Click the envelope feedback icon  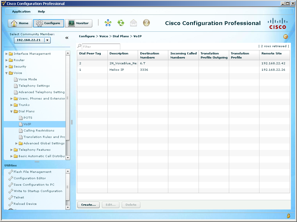133,23
